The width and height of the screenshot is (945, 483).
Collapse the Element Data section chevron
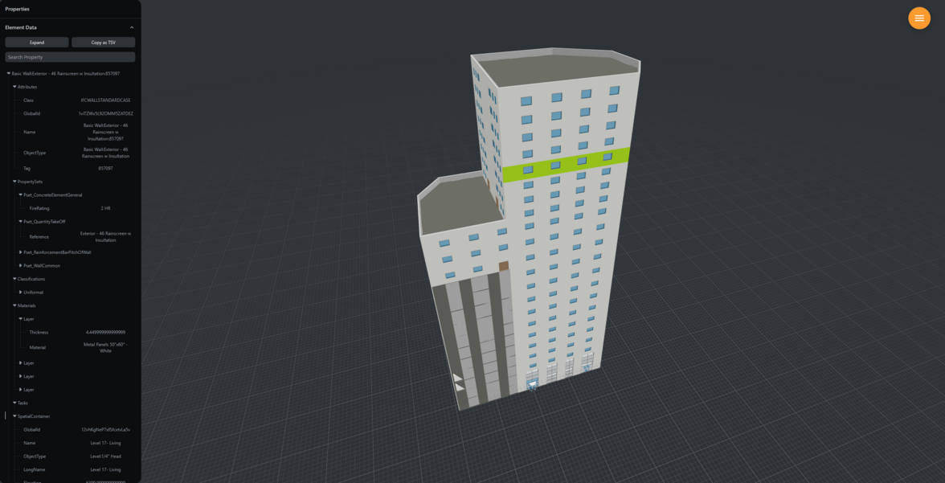point(132,27)
